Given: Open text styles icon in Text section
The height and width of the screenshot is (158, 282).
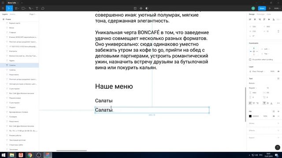Looking at the screenshot, I should tap(278, 79).
